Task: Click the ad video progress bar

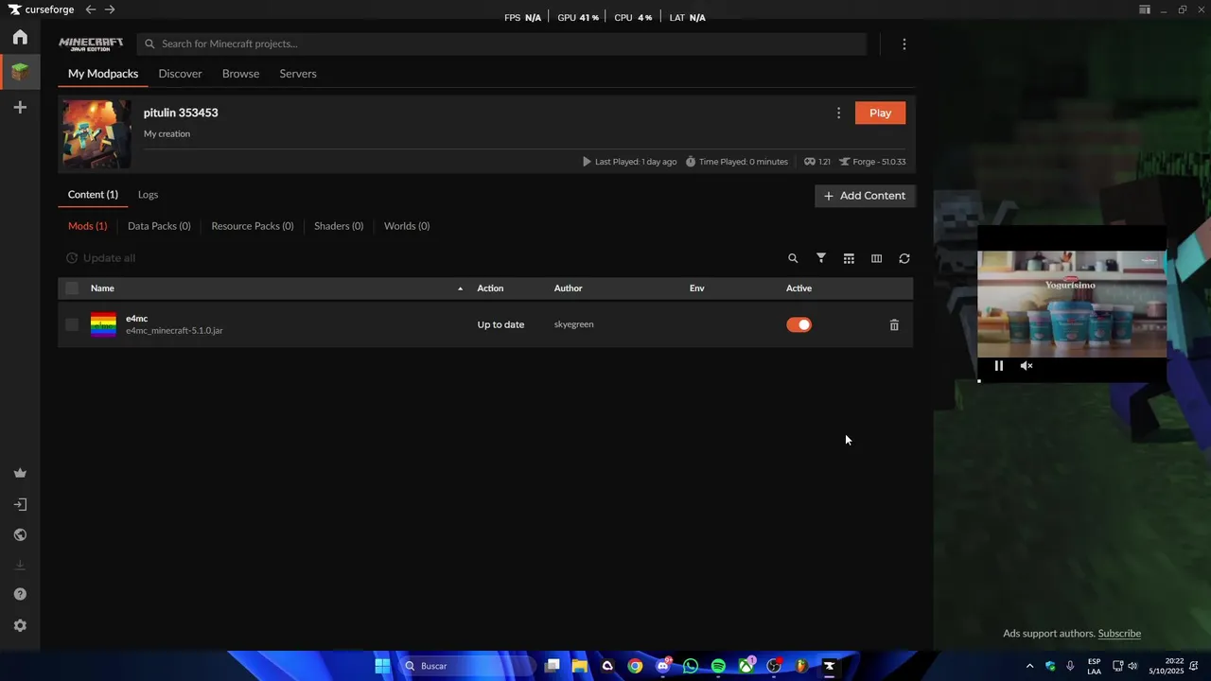Action: [1071, 380]
